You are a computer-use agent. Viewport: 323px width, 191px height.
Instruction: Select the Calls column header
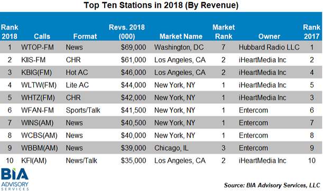point(42,37)
